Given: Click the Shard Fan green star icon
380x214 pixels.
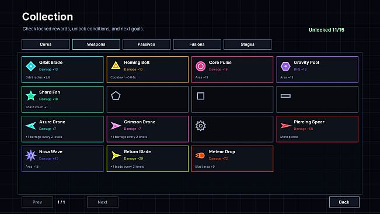Looking at the screenshot, I should [x=31, y=96].
